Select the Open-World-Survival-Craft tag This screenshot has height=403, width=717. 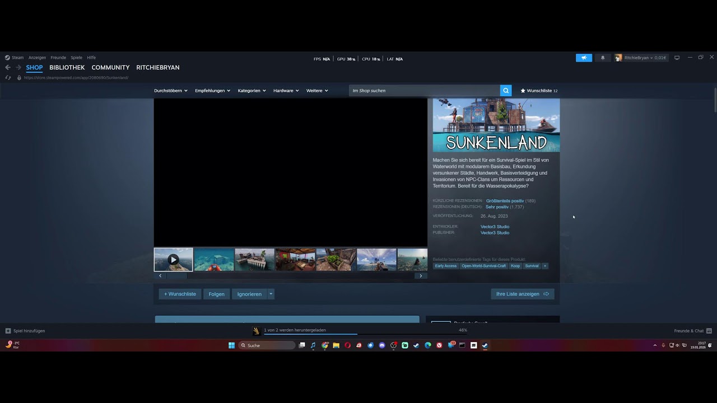(x=484, y=266)
